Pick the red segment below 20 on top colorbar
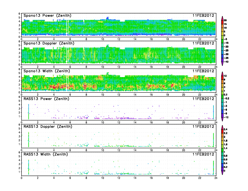Image resolution: width=248 pixels, height=191 pixels. pos(222,22)
